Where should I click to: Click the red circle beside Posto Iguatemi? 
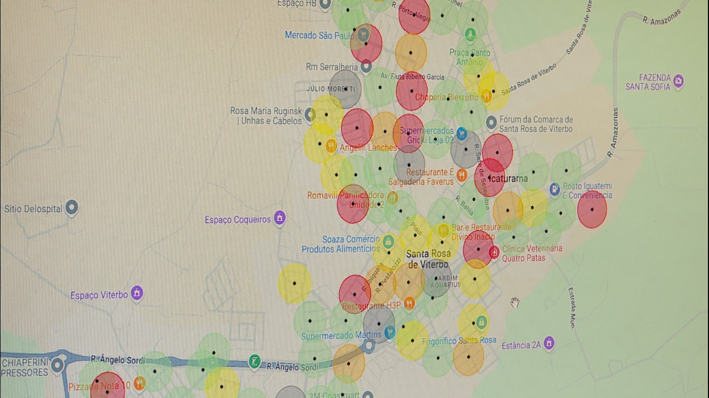592,209
